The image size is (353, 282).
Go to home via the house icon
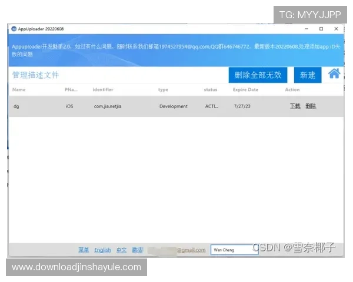[334, 74]
